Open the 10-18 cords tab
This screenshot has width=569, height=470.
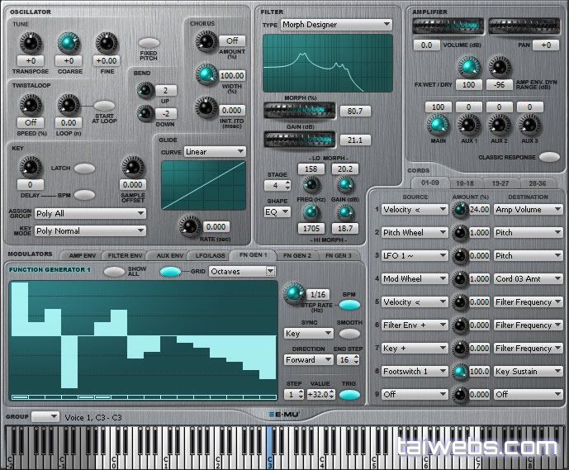click(x=465, y=183)
